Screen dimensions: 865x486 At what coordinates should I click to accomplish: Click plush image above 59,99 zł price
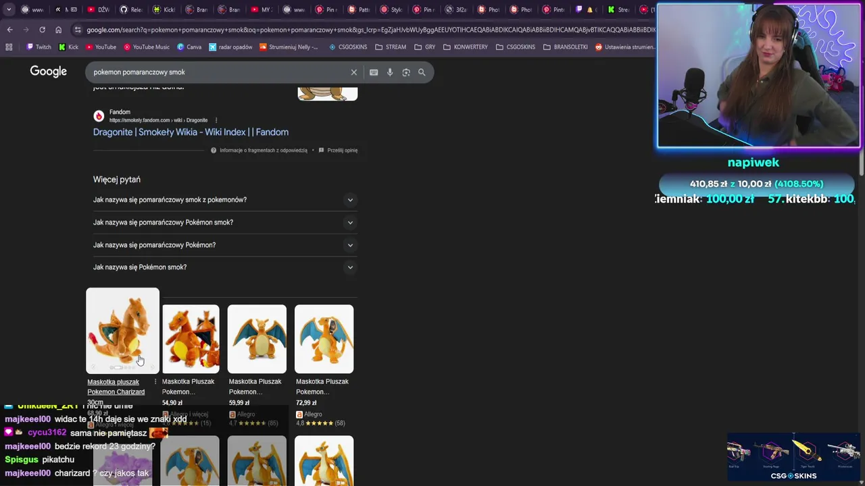pyautogui.click(x=257, y=339)
